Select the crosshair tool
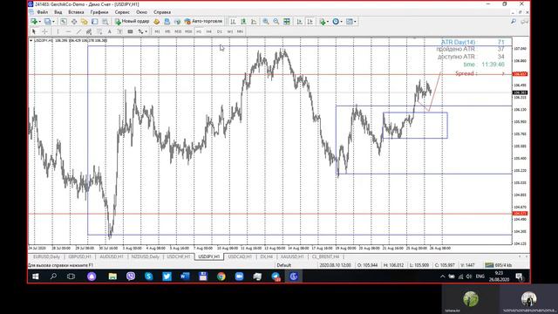558x314 pixels. click(x=44, y=31)
